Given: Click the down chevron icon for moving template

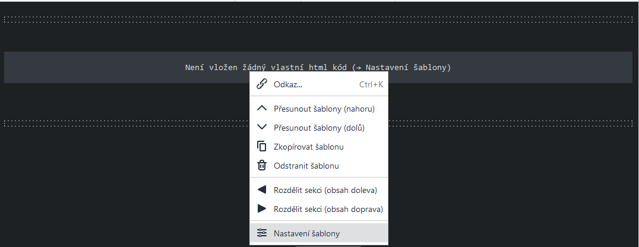Looking at the screenshot, I should (x=261, y=128).
